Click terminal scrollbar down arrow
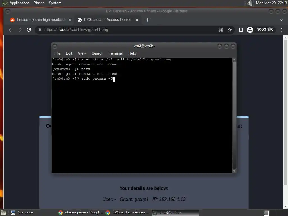Image resolution: width=288 pixels, height=216 pixels. 234,171
